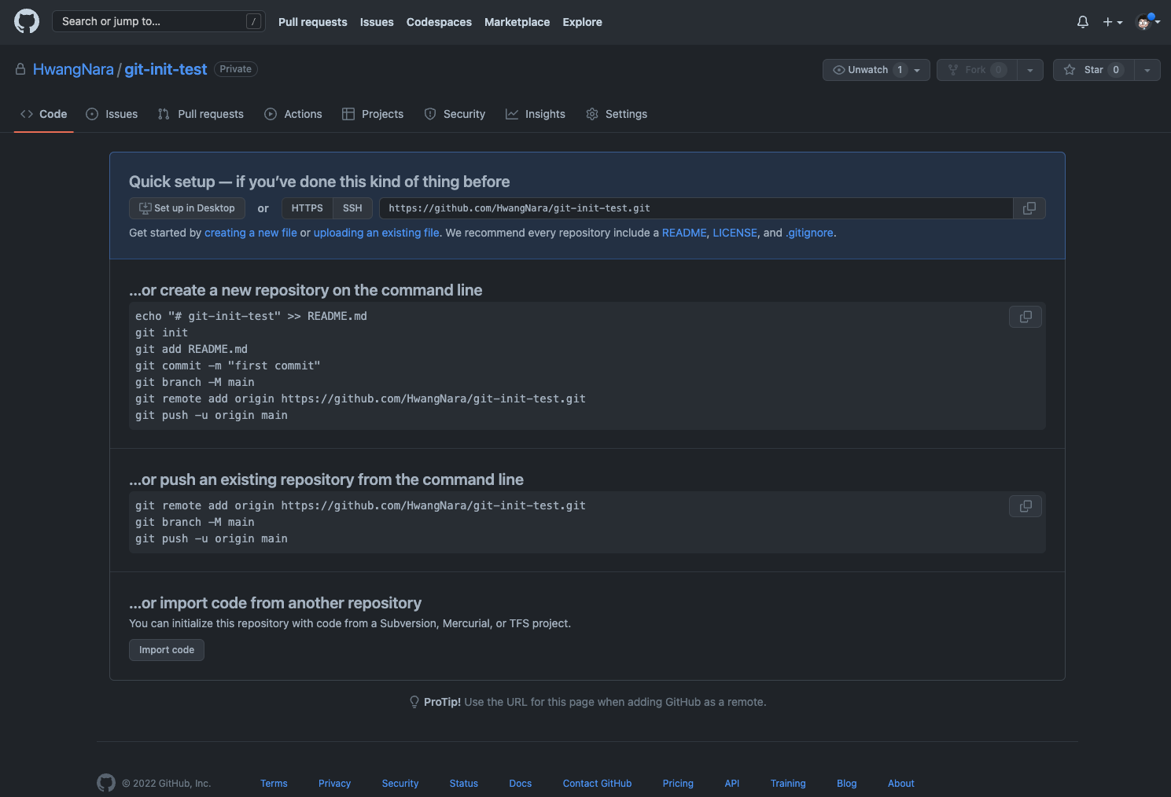Open the notifications bell
1171x797 pixels.
[1083, 22]
